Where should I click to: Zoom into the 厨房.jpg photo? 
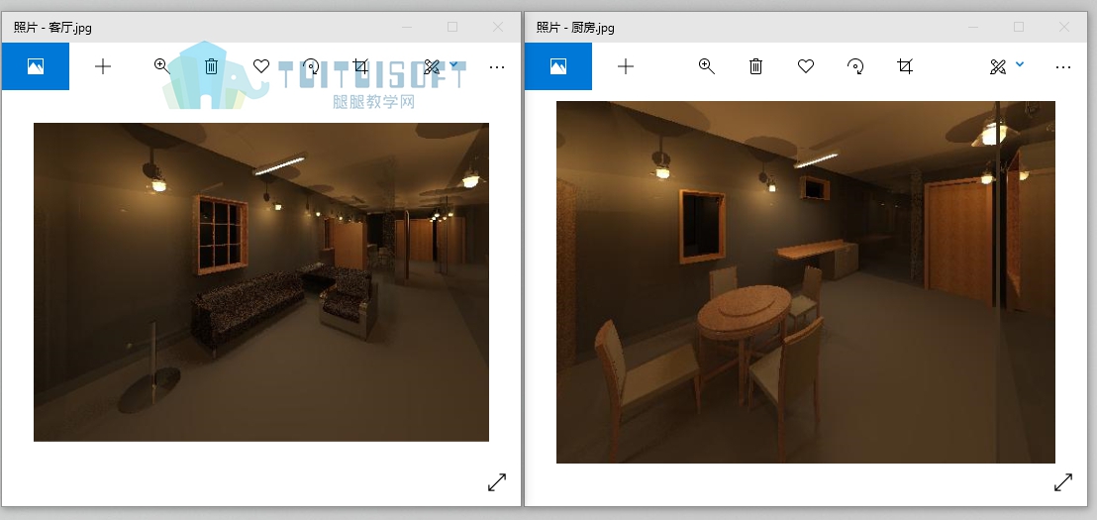pos(707,66)
